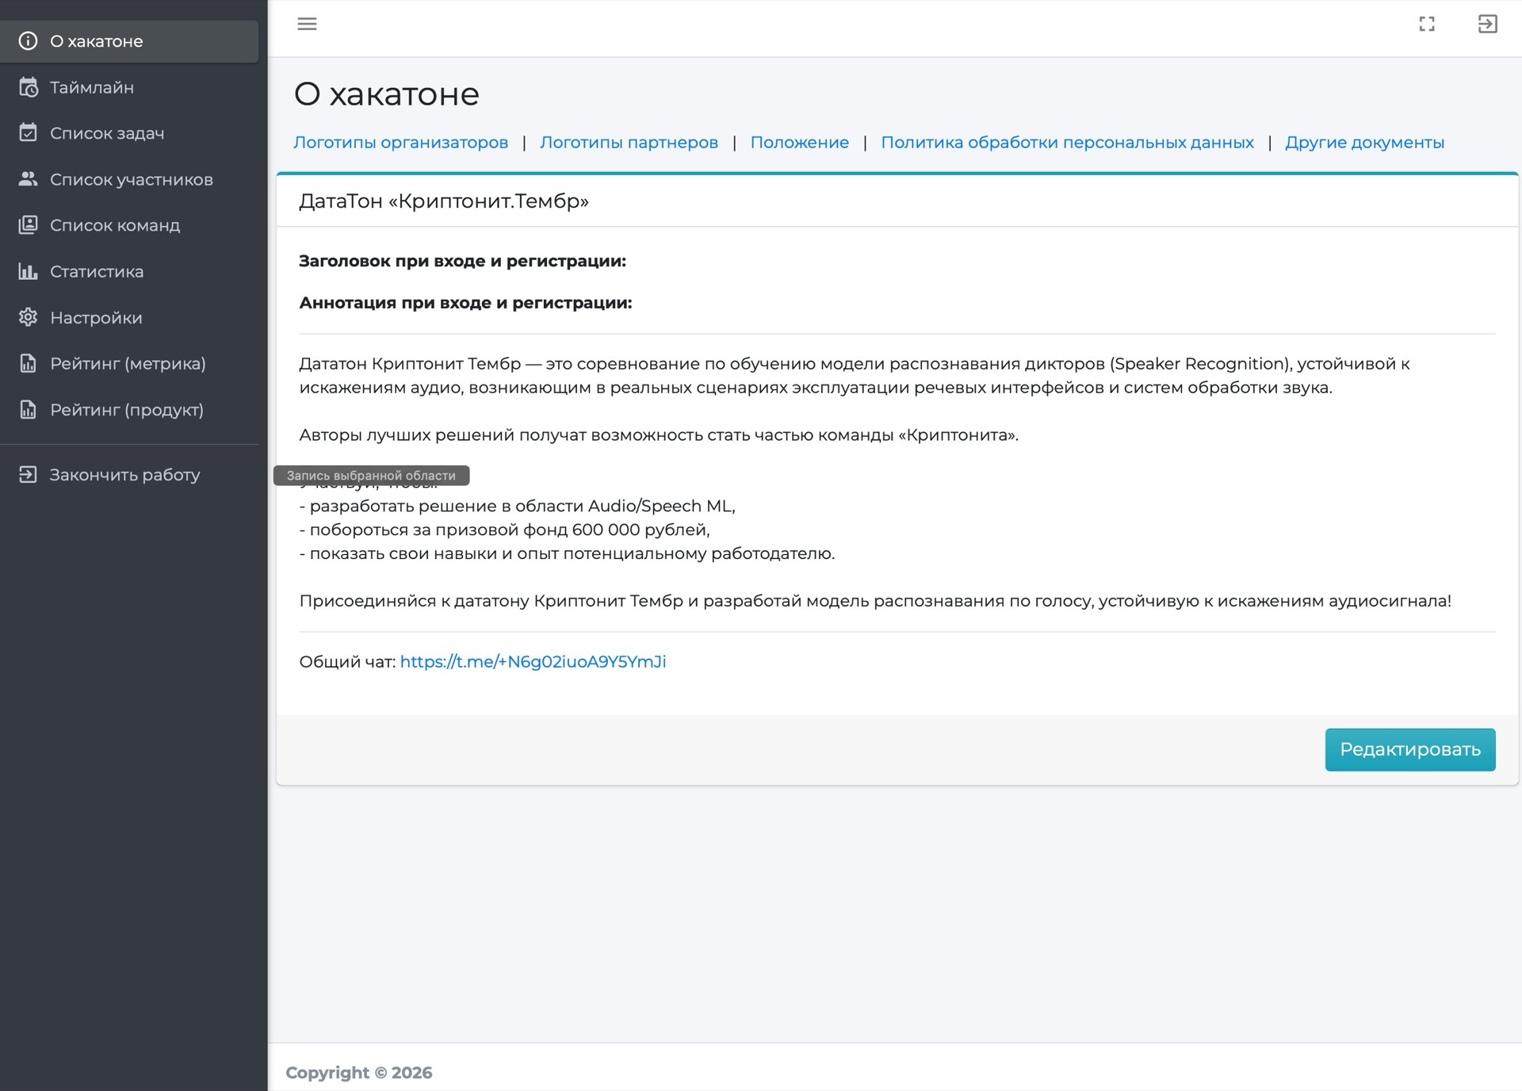Viewport: 1522px width, 1091px height.
Task: Open Рейтинг (метрика) page
Action: 129,363
